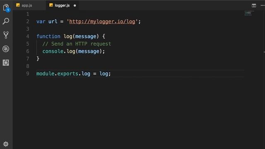Screen dimensions: 265x149
Task: Split the editor view
Action: point(254,5)
